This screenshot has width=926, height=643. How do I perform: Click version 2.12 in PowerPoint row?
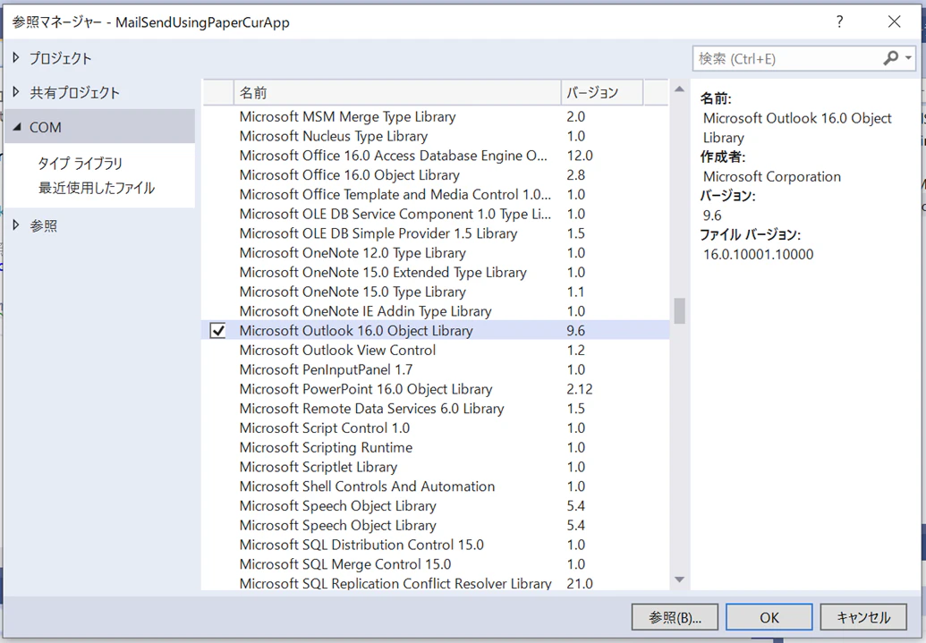pyautogui.click(x=580, y=389)
